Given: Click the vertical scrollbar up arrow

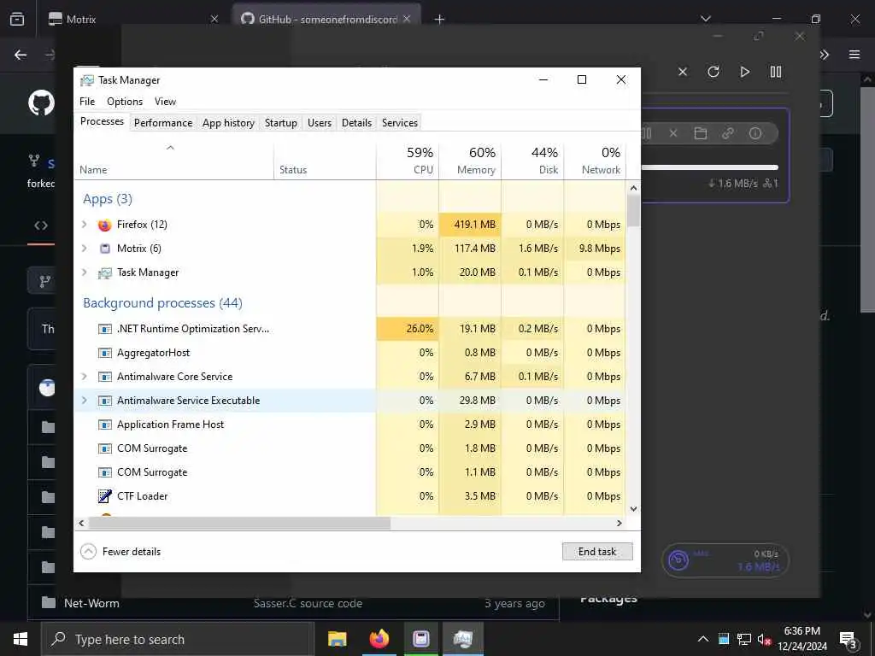Looking at the screenshot, I should tap(633, 188).
